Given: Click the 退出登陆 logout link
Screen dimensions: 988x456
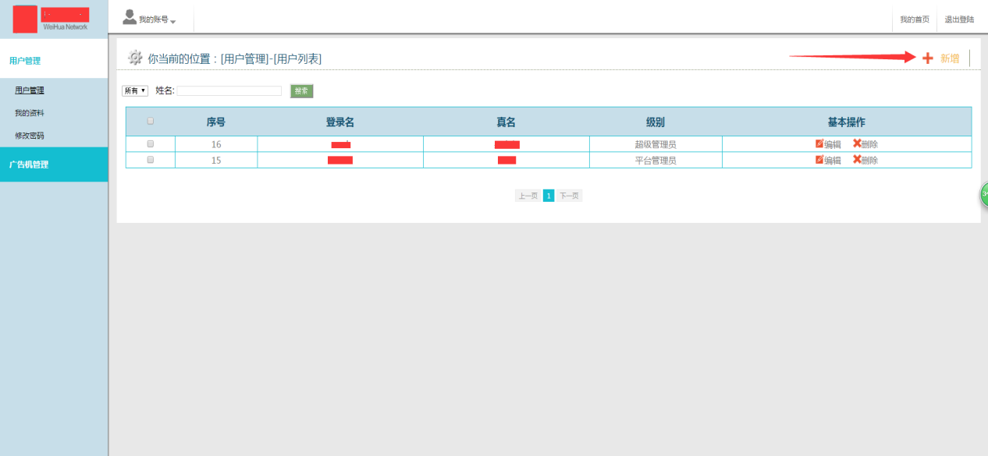Looking at the screenshot, I should (x=959, y=19).
